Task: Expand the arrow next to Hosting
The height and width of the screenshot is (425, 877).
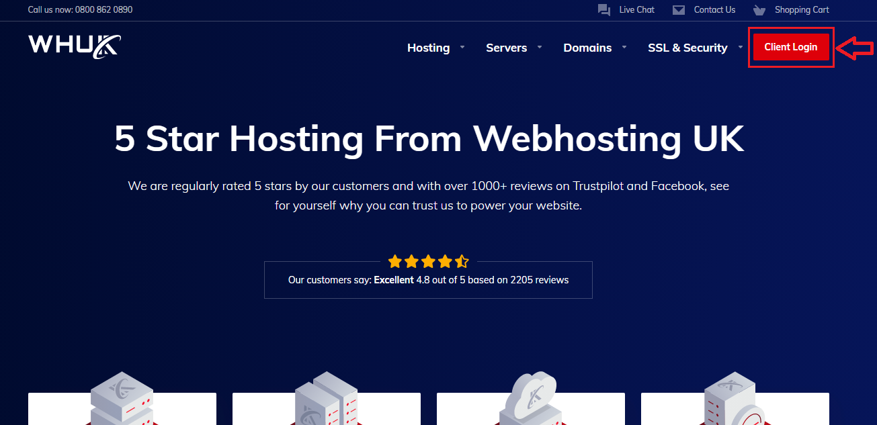Action: tap(462, 47)
